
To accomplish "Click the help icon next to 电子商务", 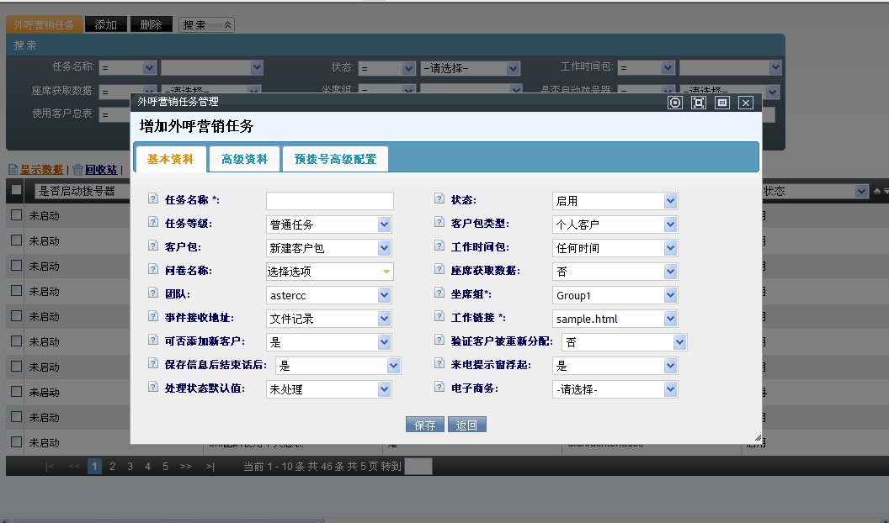I will [439, 388].
